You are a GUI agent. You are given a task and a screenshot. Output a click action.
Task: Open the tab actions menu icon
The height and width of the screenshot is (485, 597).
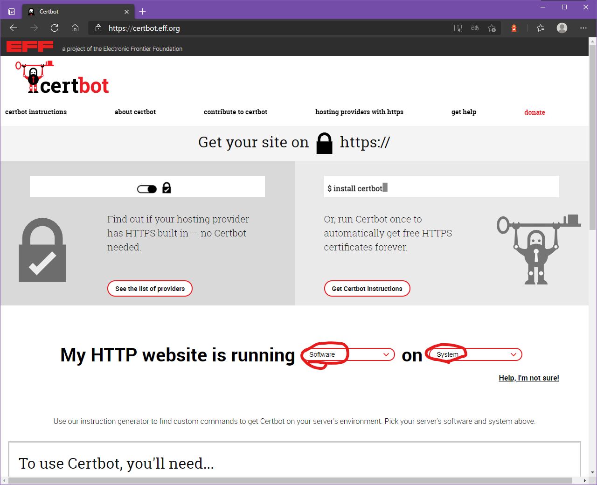click(x=12, y=12)
